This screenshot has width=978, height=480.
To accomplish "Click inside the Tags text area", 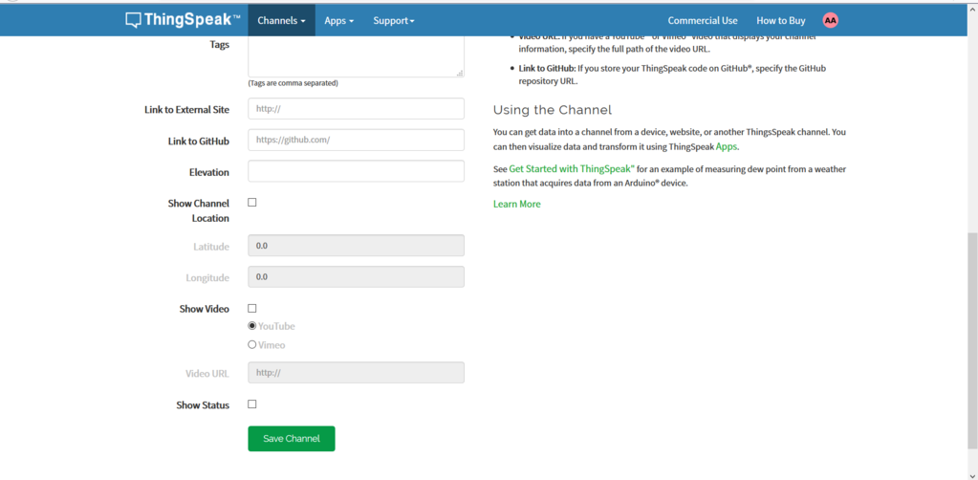I will 356,55.
